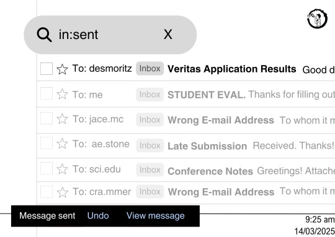Star the email to jace.mc
Screen dimensions: 335x237
pyautogui.click(x=62, y=119)
